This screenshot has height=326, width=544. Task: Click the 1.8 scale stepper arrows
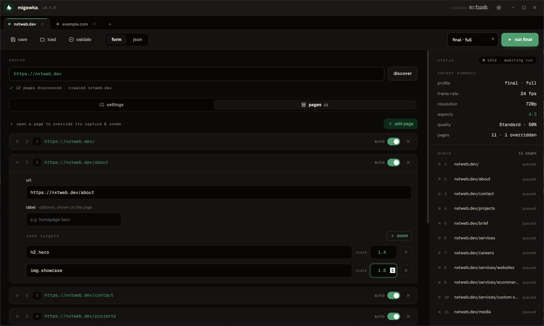pos(392,270)
